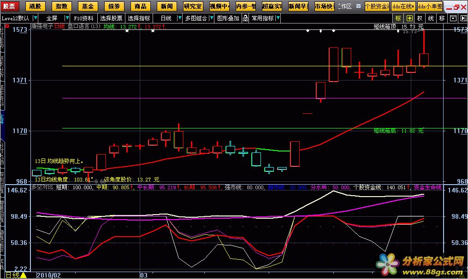Click the green 短线箱底: 11.82 元 label
Screen dimensions: 468x279
tap(398, 131)
